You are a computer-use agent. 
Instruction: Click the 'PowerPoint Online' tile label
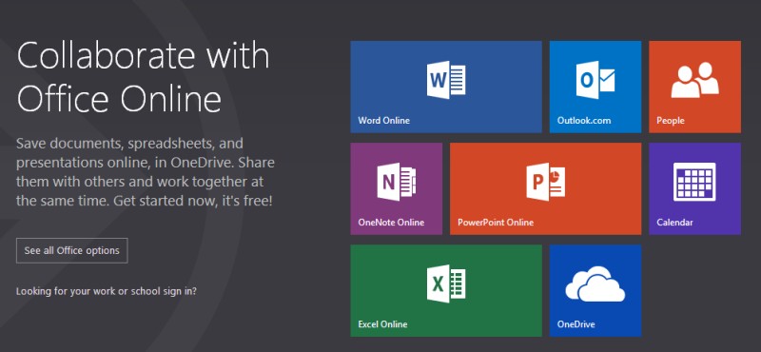(496, 223)
